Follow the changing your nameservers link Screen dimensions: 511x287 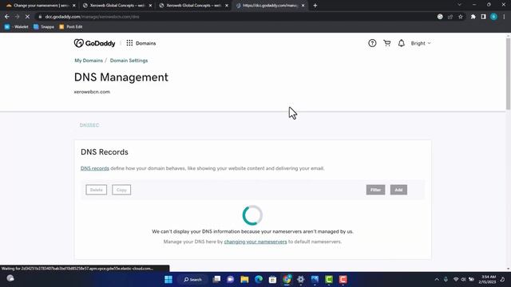(x=255, y=242)
